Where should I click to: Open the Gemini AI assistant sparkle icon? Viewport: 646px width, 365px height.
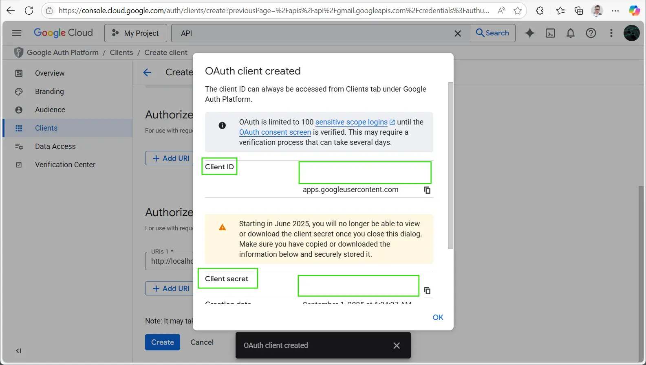pyautogui.click(x=529, y=33)
